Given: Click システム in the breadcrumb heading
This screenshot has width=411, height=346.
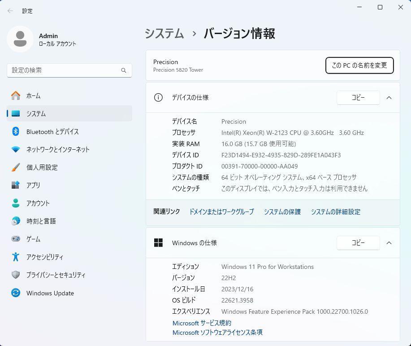Looking at the screenshot, I should 164,34.
